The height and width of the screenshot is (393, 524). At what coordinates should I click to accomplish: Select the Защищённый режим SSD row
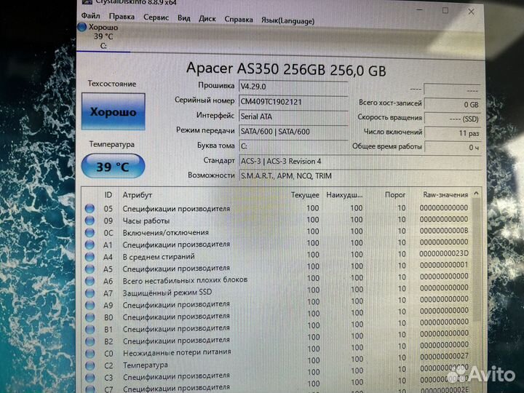[277, 291]
